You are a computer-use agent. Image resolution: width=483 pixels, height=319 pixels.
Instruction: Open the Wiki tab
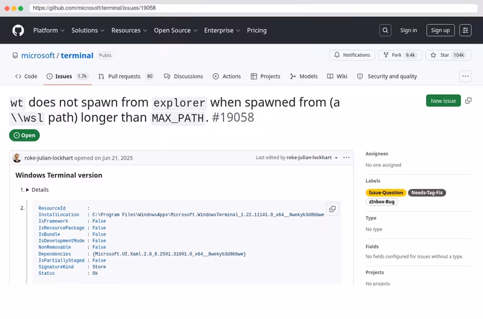(337, 77)
